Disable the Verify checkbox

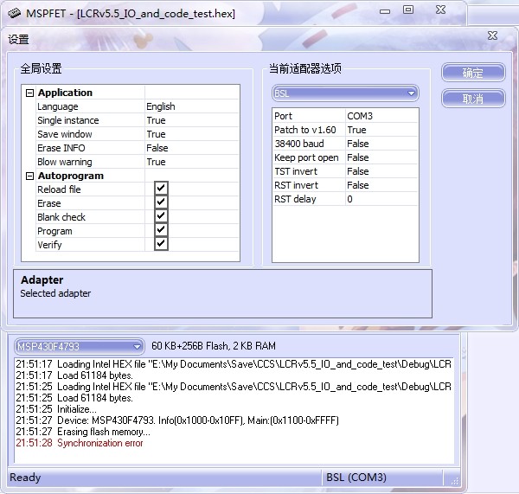[161, 244]
